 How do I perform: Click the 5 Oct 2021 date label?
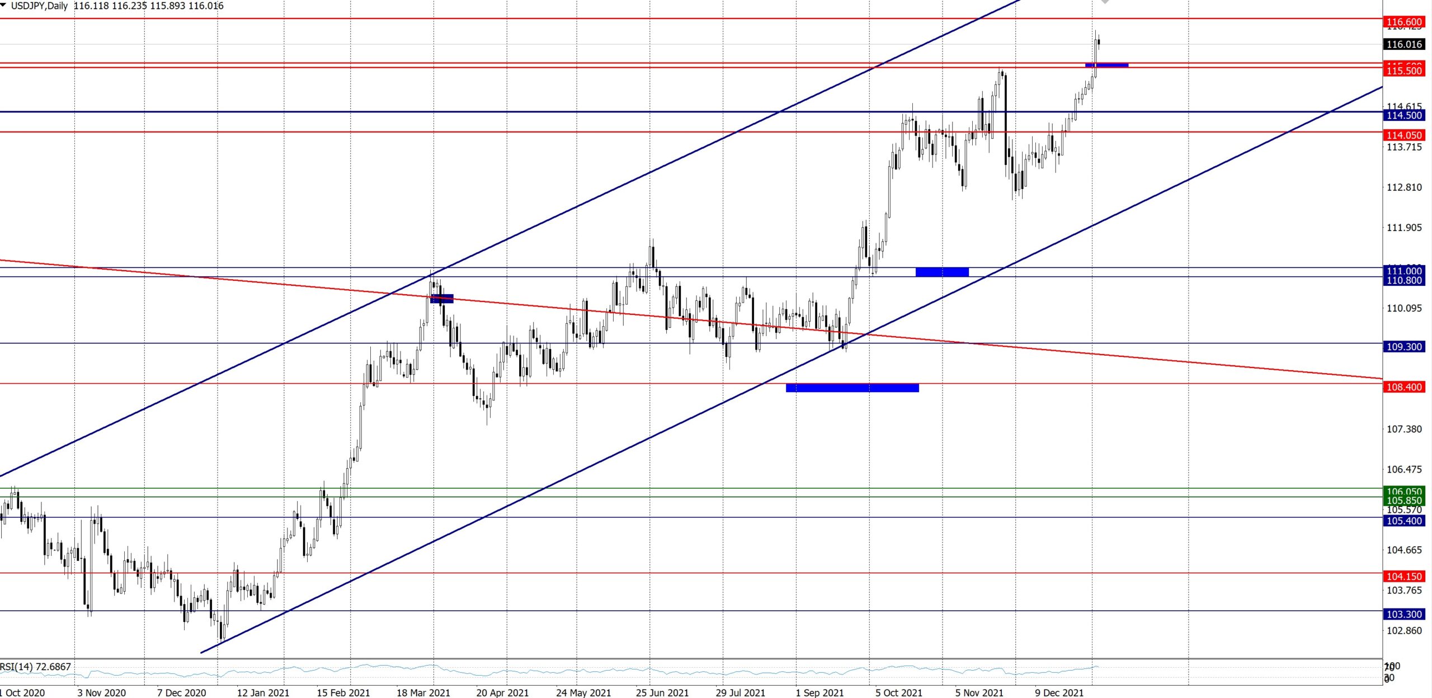(x=898, y=692)
